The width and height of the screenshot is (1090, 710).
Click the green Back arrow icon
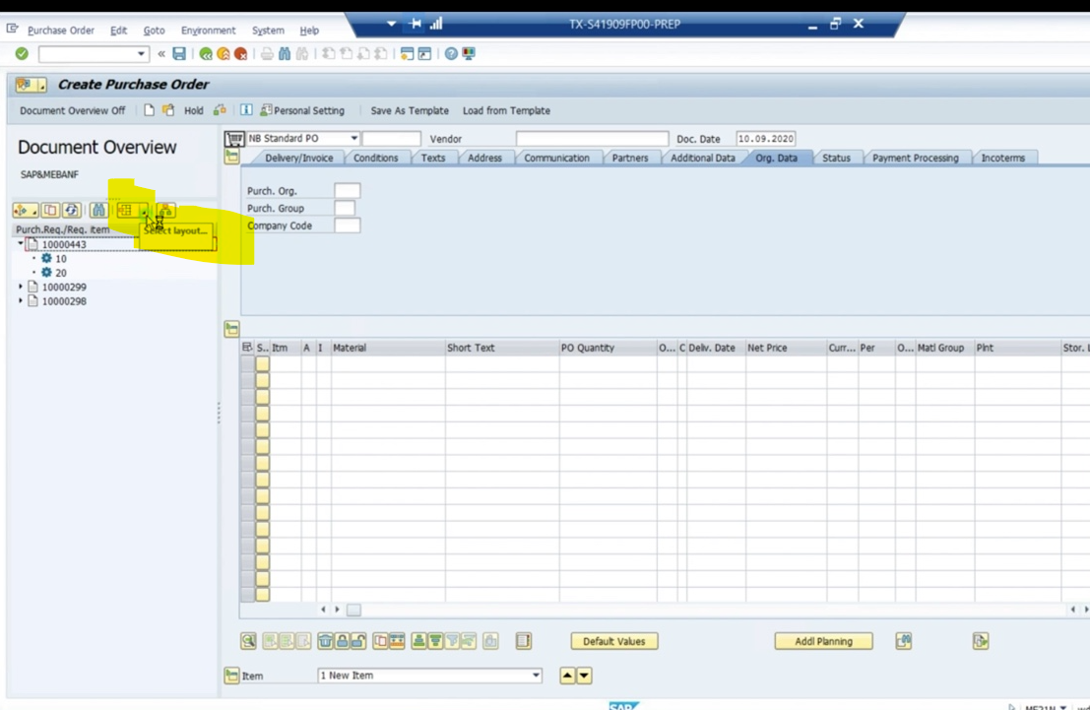coord(206,53)
